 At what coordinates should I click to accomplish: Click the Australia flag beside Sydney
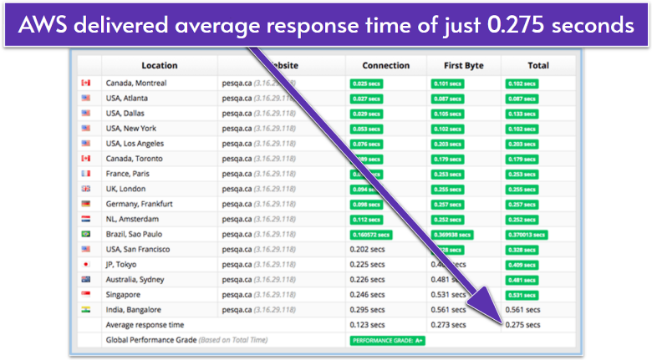85,279
